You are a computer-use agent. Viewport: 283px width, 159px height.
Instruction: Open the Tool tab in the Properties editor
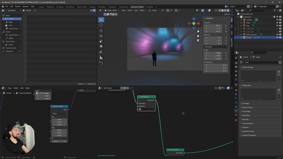(x=236, y=58)
